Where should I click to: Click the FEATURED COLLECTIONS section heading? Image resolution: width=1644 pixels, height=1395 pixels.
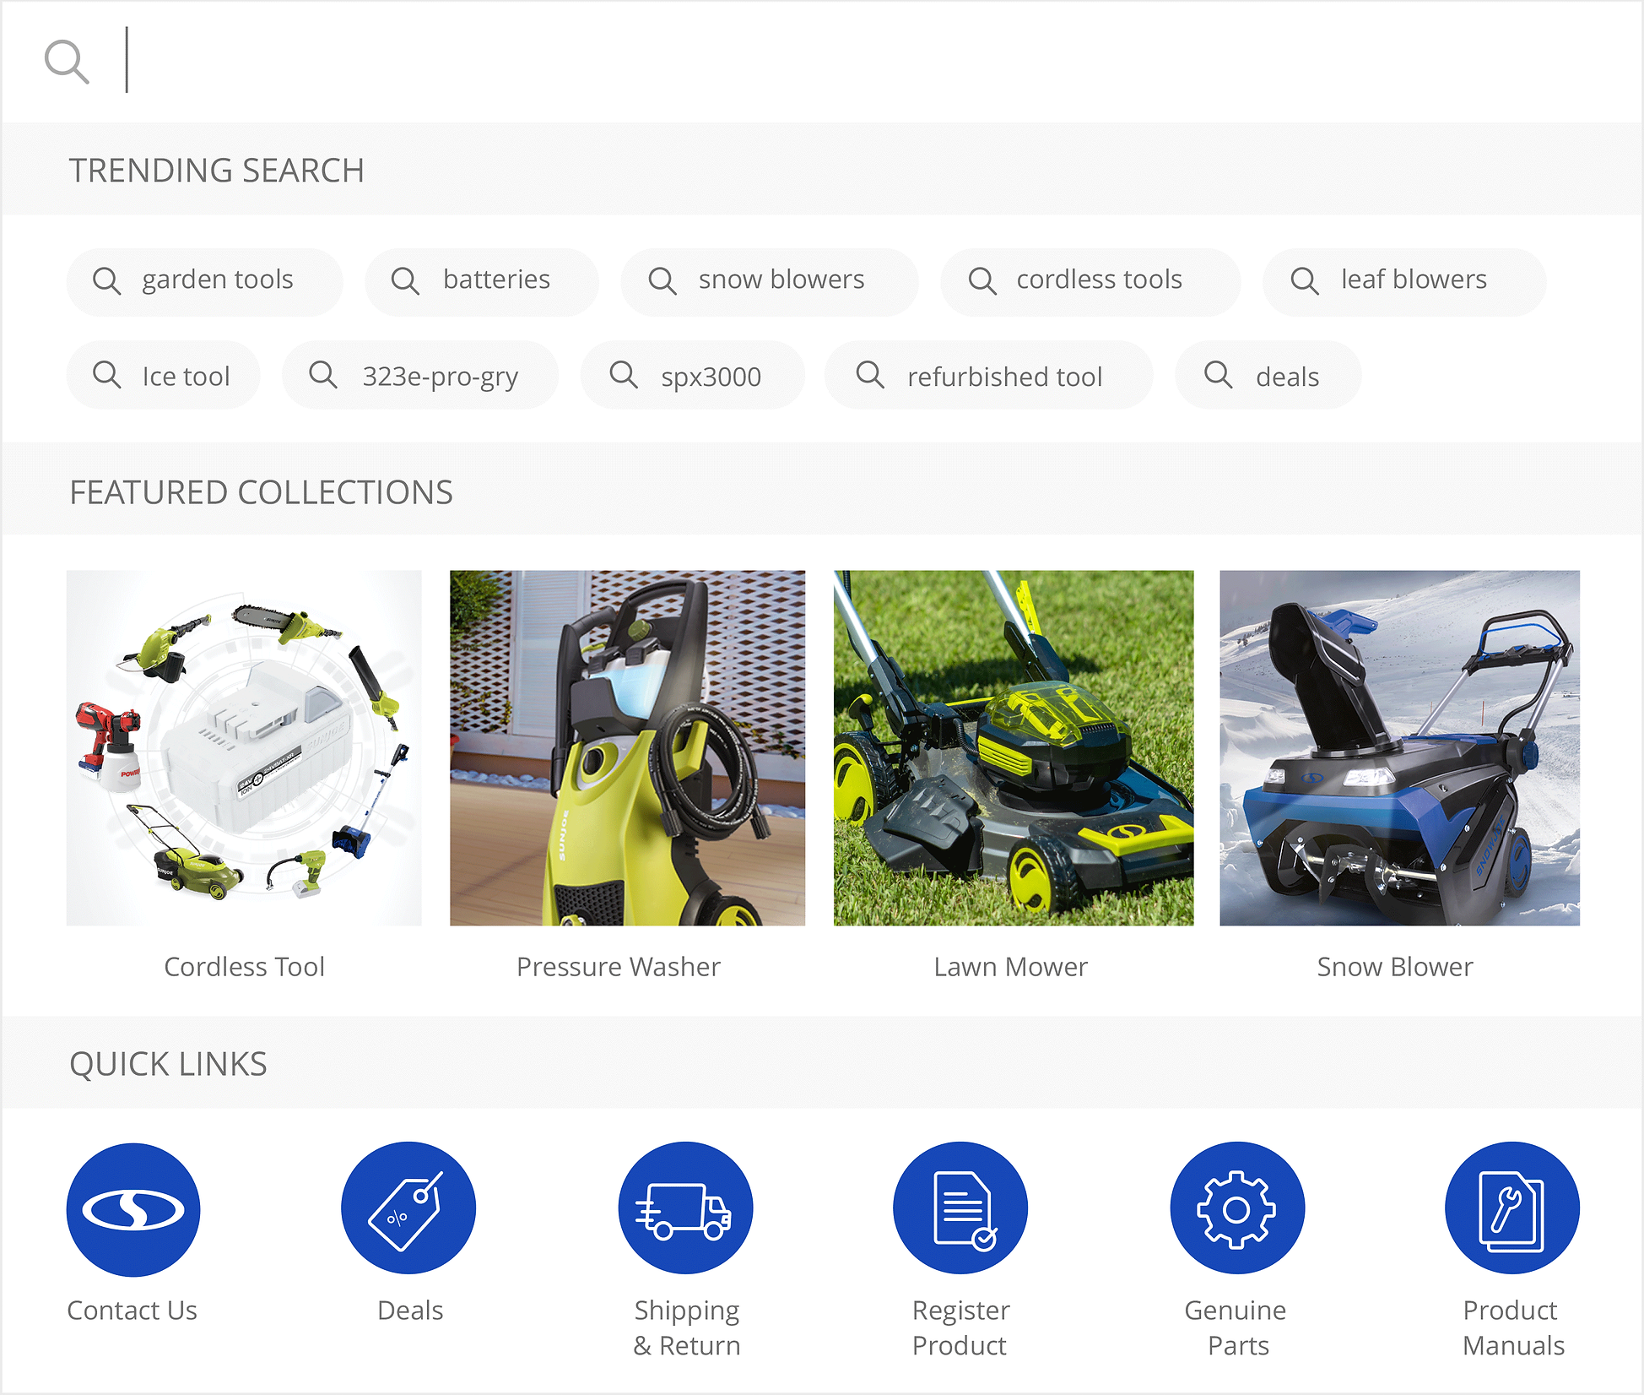261,492
